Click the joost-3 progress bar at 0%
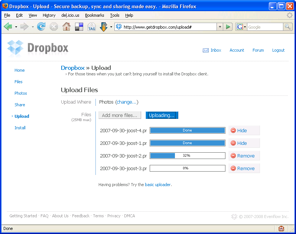296x234 pixels. tap(188, 168)
